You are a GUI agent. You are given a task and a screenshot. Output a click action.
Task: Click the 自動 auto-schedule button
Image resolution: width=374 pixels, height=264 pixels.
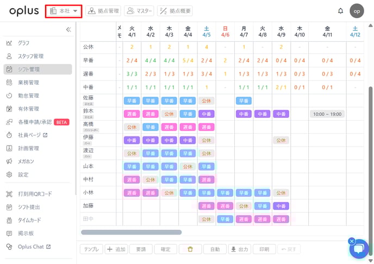click(215, 249)
